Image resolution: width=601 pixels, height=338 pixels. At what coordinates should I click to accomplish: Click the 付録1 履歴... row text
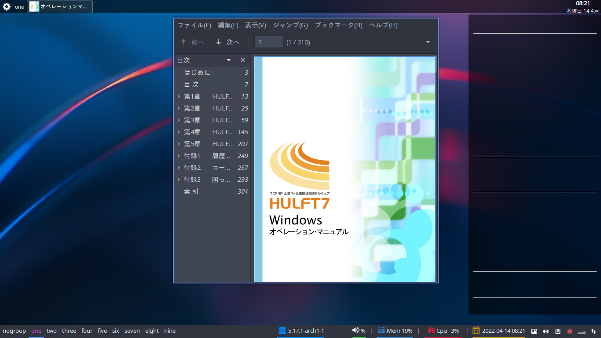point(207,156)
